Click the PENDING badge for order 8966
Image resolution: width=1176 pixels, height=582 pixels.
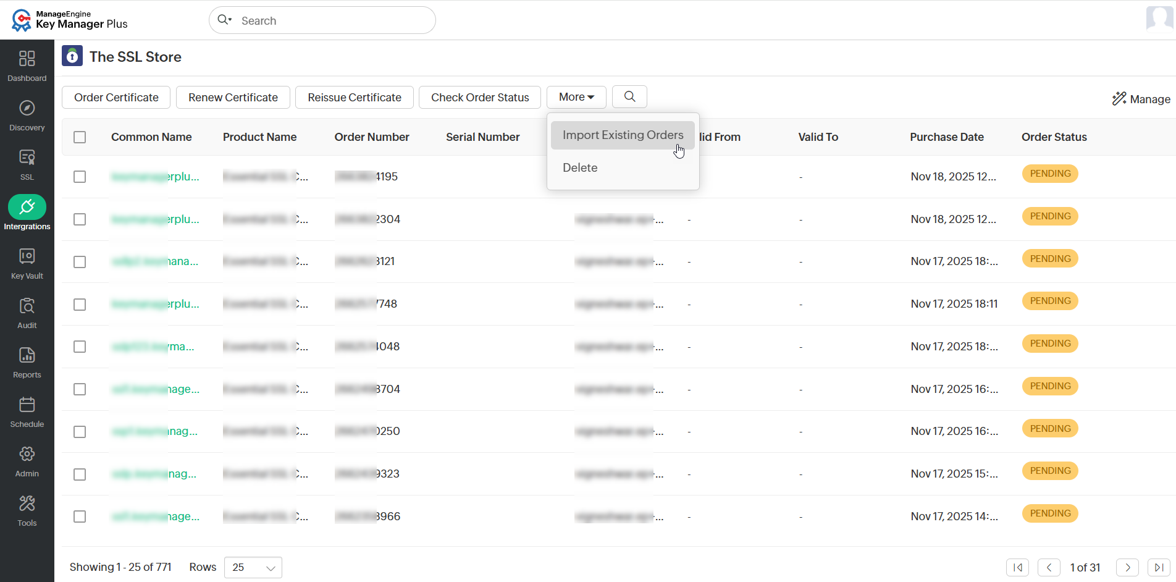click(x=1050, y=513)
